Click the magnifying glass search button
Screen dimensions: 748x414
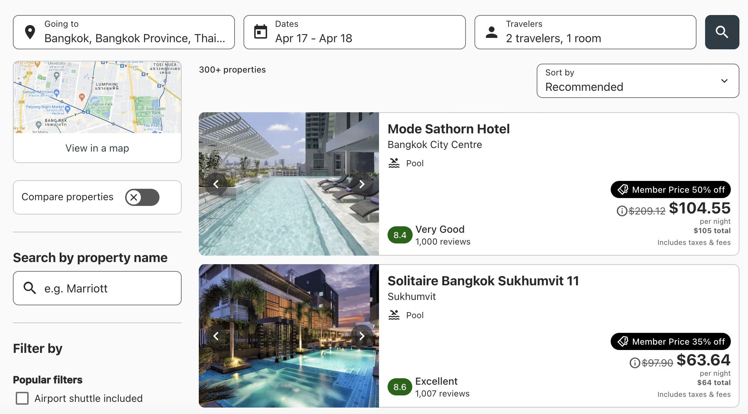tap(722, 32)
